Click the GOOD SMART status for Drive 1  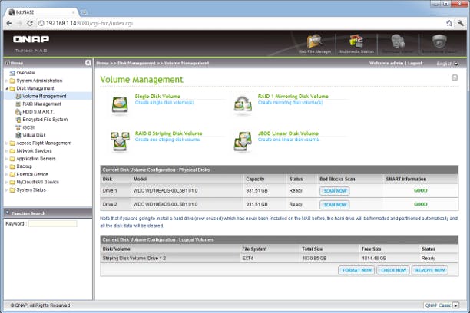pyautogui.click(x=421, y=190)
